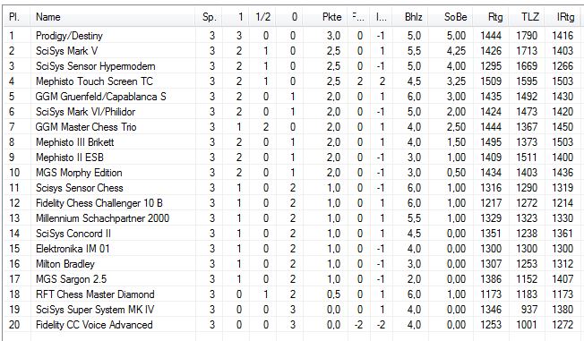Select the Prodigy/Destiny row
Image resolution: width=584 pixels, height=341 pixels.
(x=292, y=36)
